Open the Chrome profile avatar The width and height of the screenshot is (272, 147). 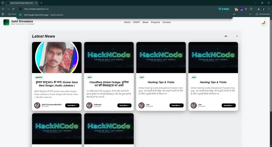click(x=264, y=9)
